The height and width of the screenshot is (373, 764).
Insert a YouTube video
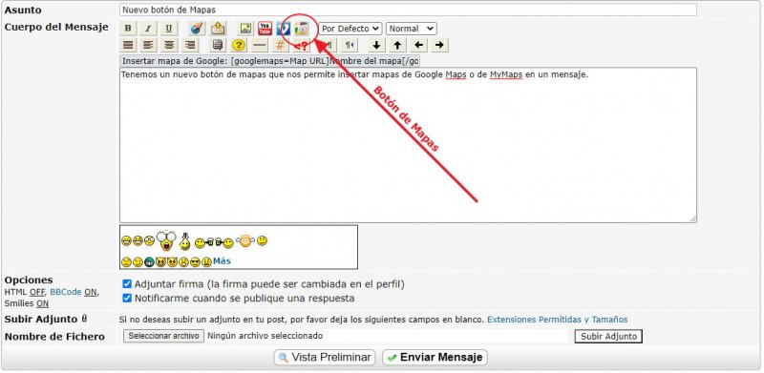coord(265,29)
